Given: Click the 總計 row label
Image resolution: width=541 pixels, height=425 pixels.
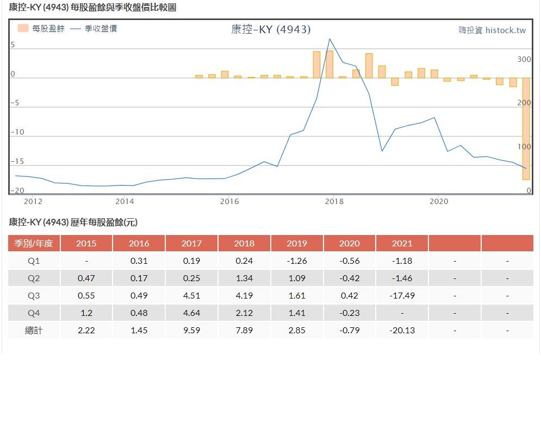Looking at the screenshot, I should pos(34,330).
